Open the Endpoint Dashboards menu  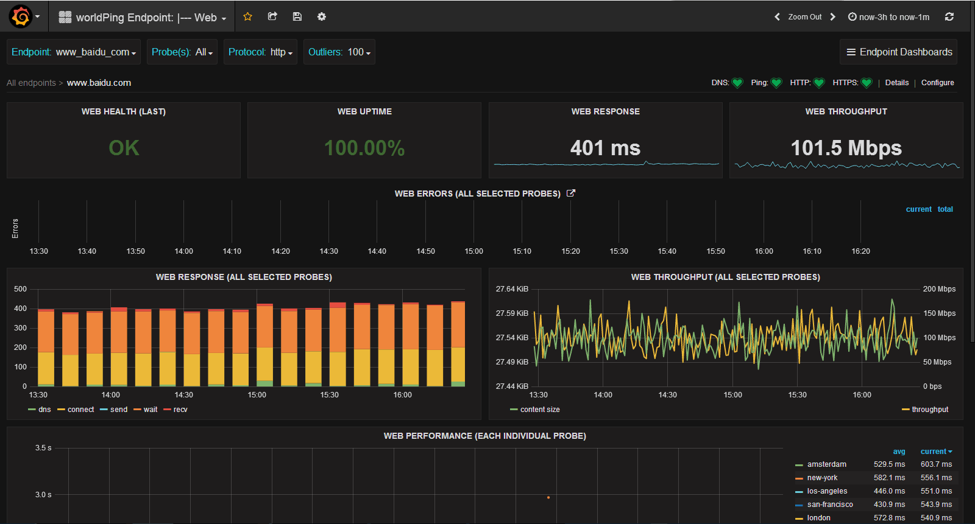pos(899,52)
